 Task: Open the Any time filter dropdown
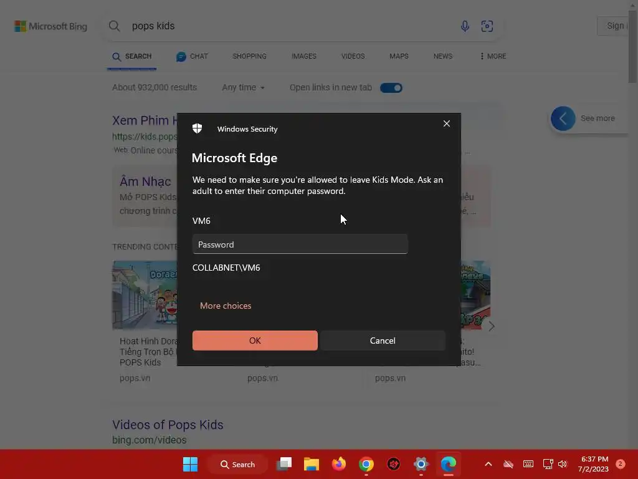[x=243, y=87]
